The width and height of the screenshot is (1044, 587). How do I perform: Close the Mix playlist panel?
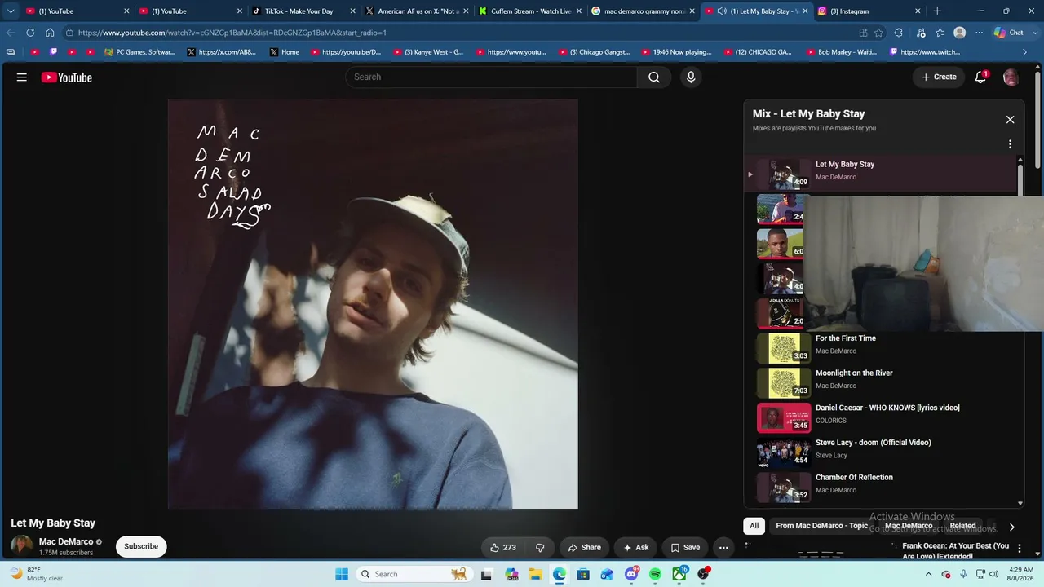click(x=1010, y=120)
